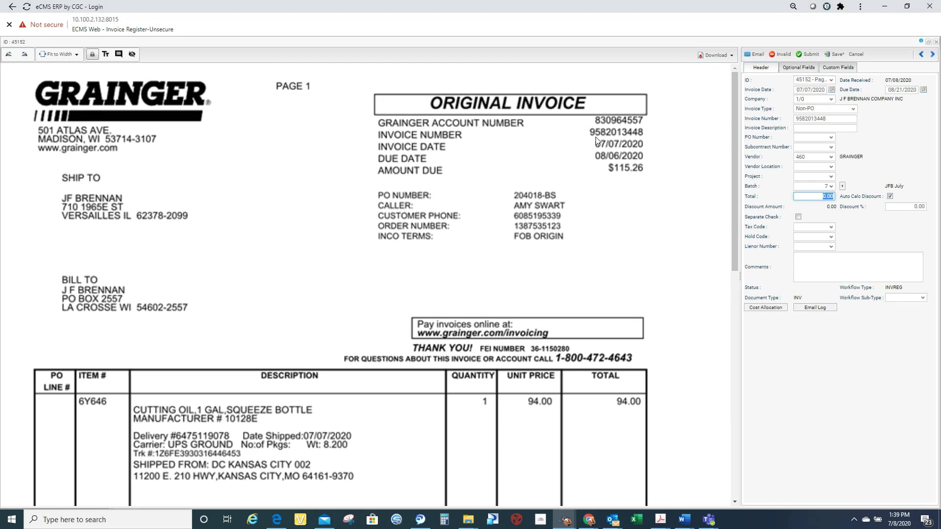Enable the Separate Check checkbox

click(798, 216)
